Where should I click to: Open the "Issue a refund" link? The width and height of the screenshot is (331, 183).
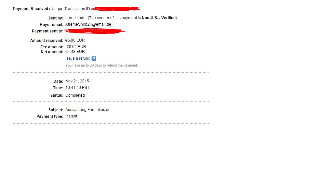[78, 58]
